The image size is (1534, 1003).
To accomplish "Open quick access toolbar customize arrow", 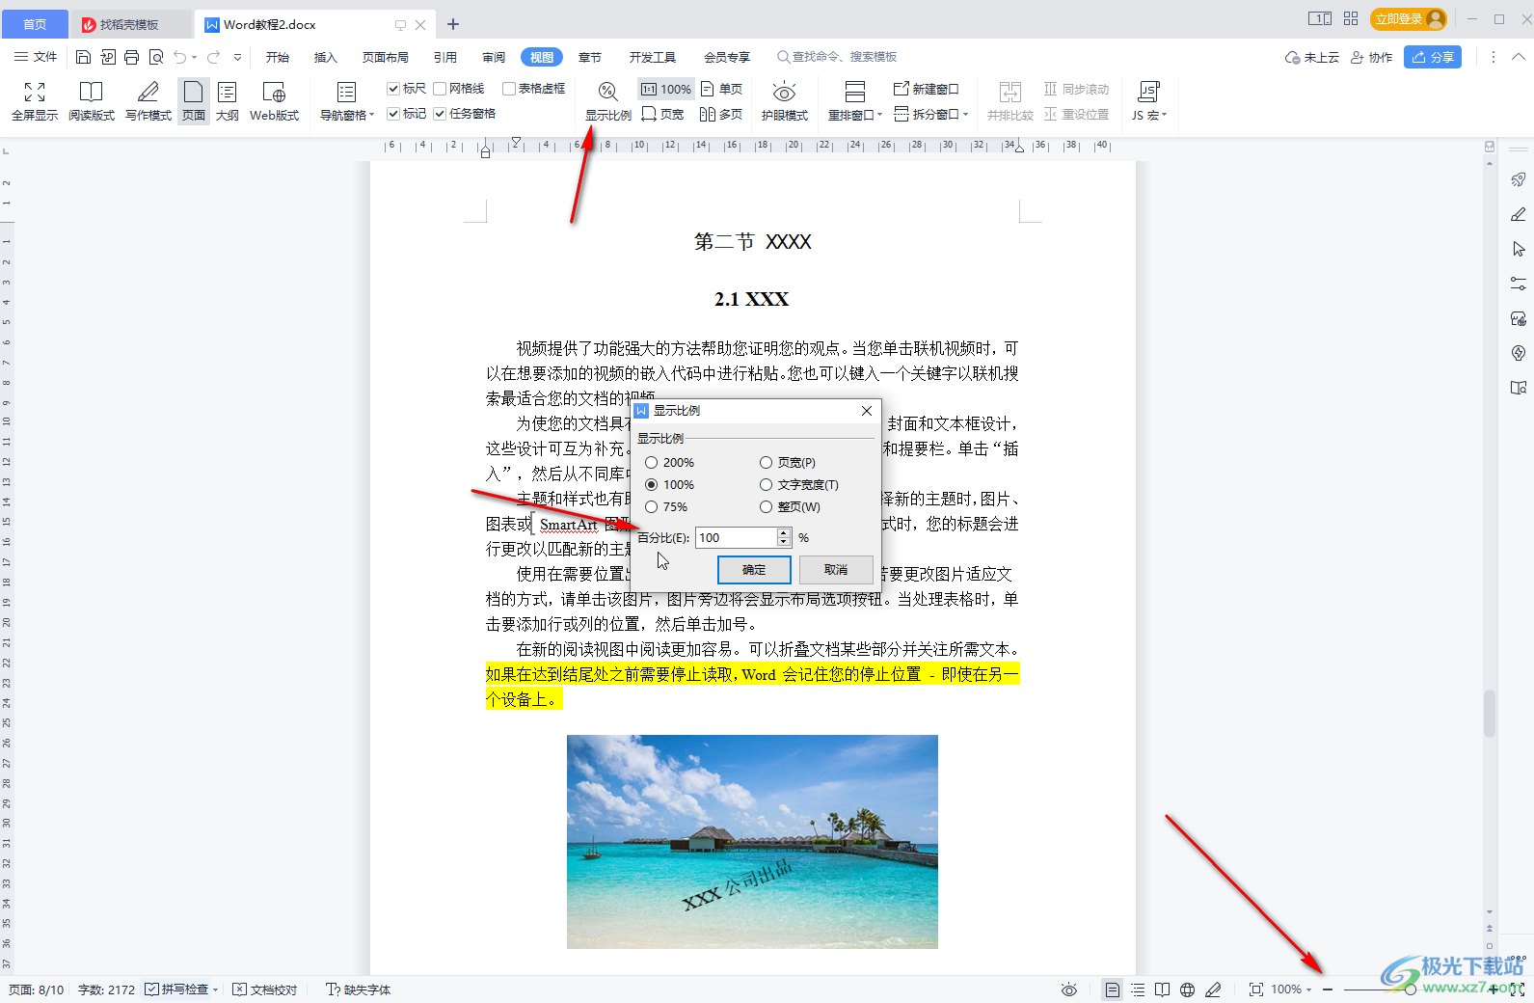I will [x=238, y=57].
